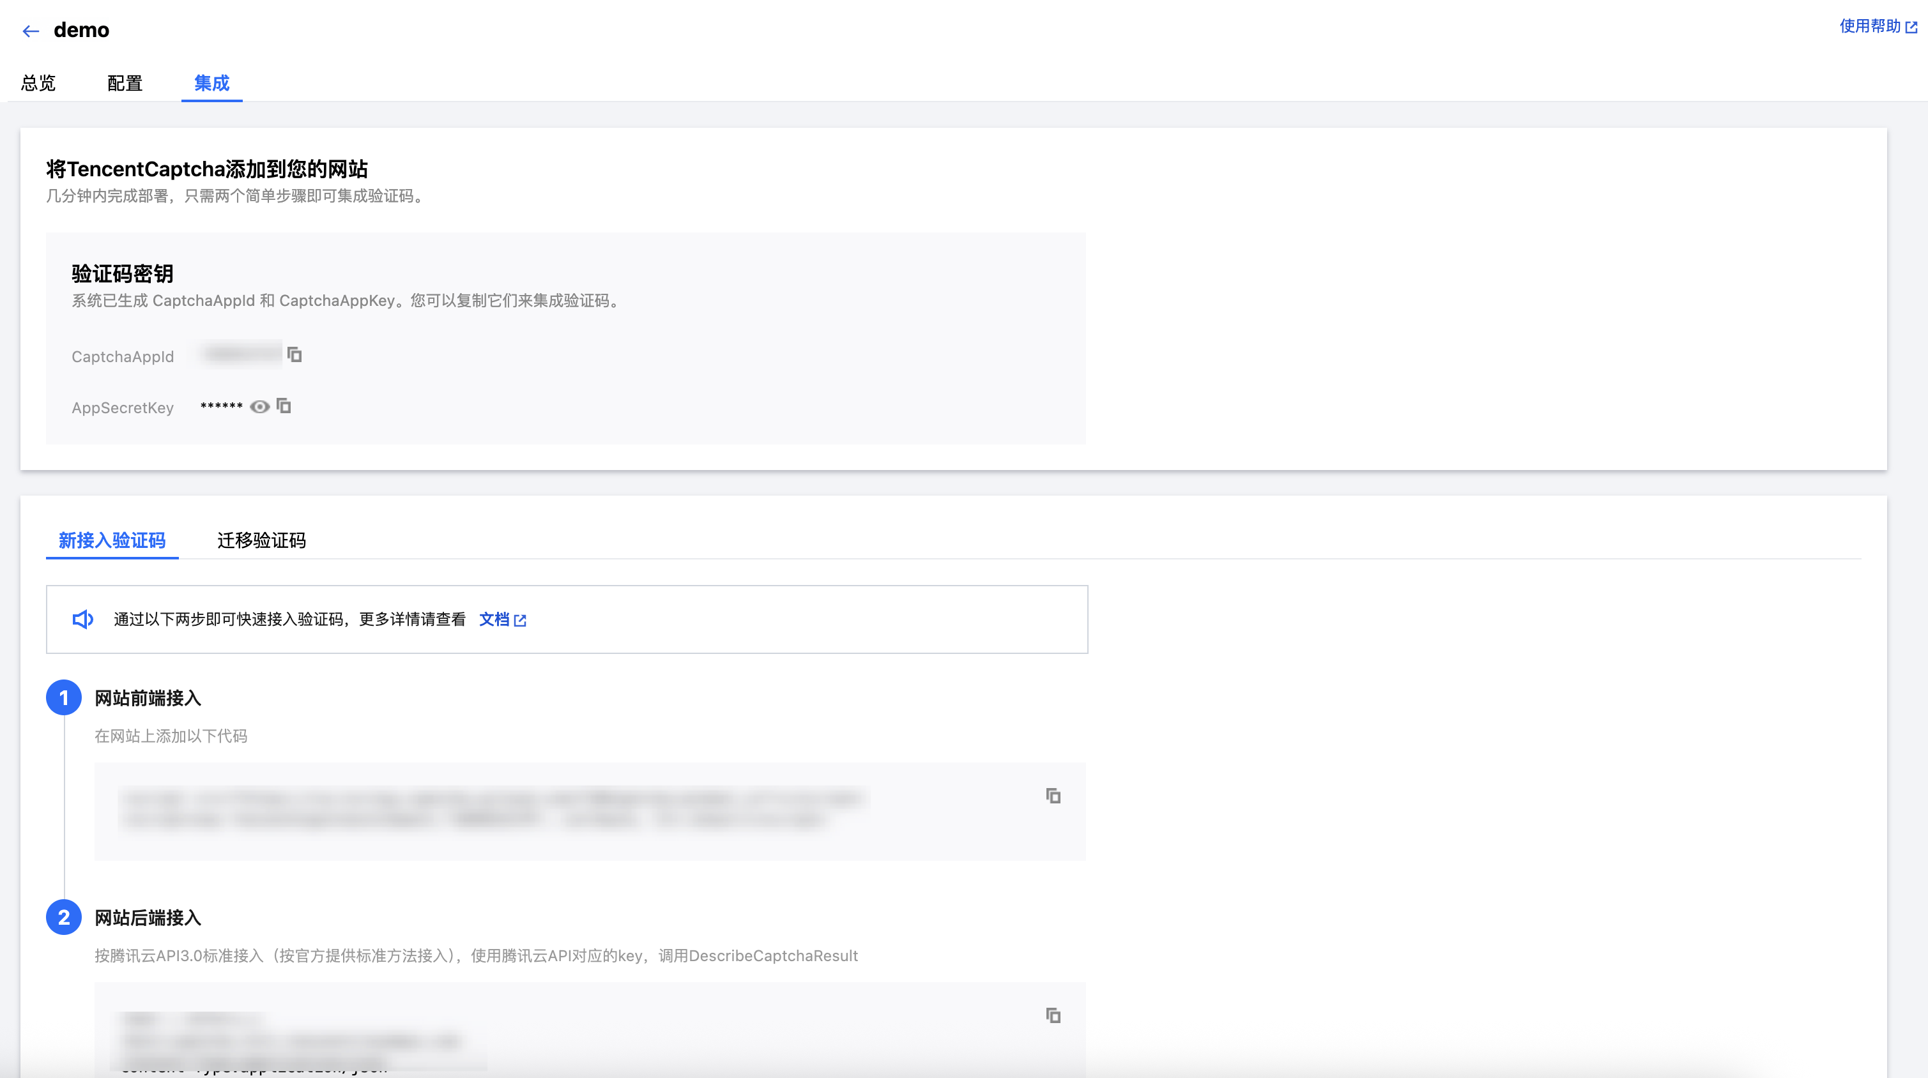Click step 1 circle marker
This screenshot has height=1078, width=1928.
64,698
